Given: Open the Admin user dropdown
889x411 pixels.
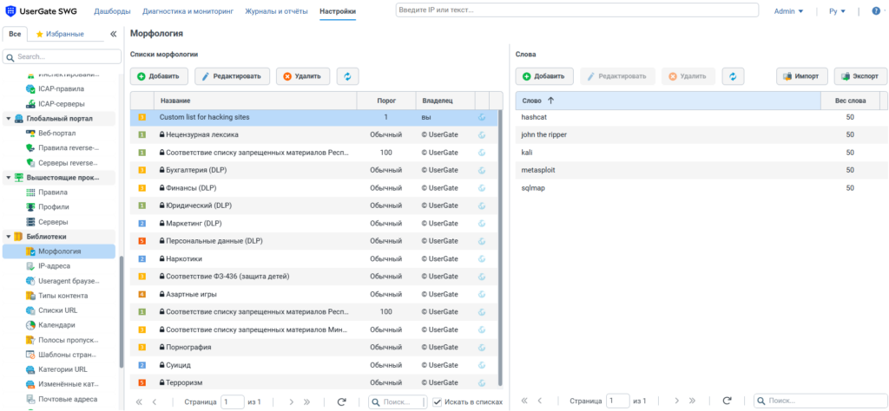Looking at the screenshot, I should (x=788, y=10).
